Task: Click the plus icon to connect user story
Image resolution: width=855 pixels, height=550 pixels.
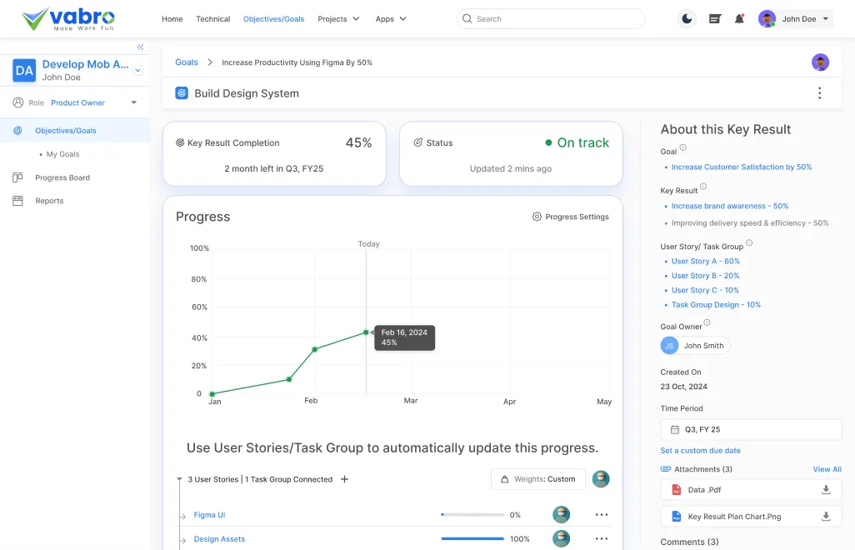Action: click(345, 479)
